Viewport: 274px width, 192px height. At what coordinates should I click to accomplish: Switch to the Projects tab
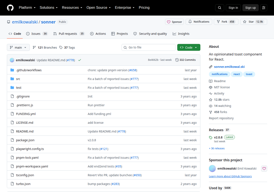(x=120, y=34)
